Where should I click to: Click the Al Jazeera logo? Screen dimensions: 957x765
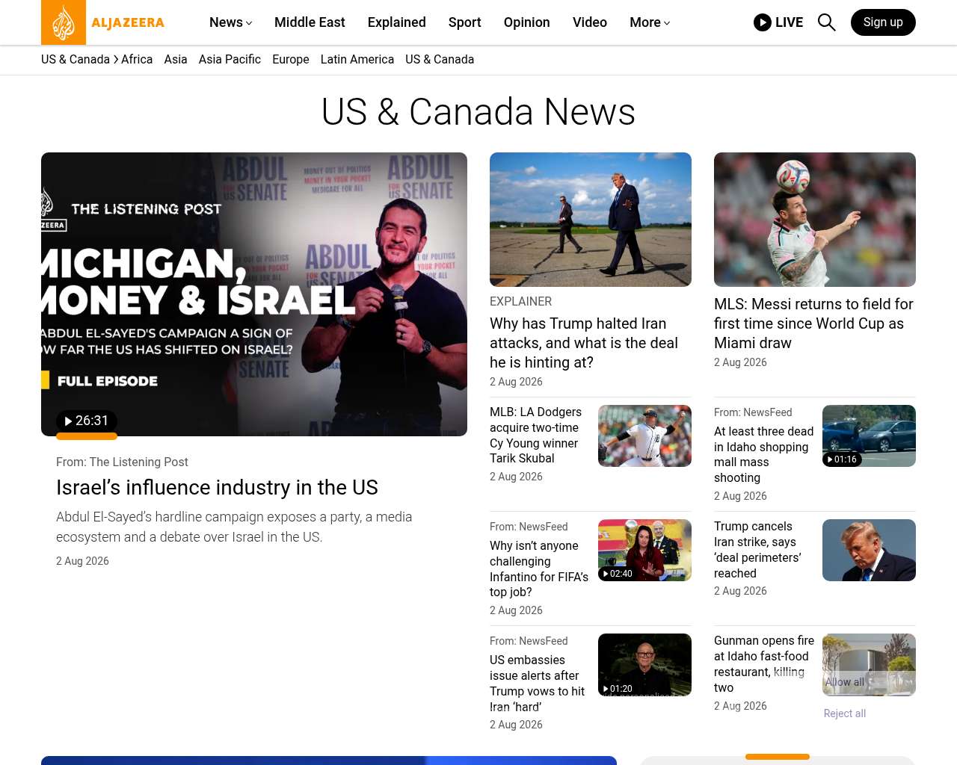pos(103,22)
